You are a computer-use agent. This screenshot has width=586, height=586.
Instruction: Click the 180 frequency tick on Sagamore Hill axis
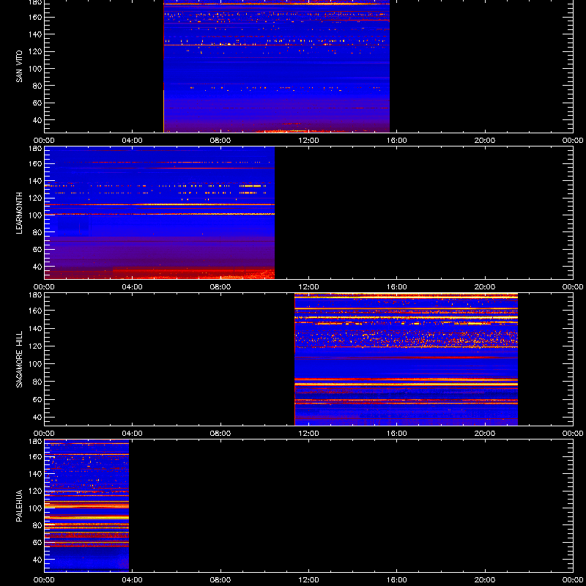point(35,295)
